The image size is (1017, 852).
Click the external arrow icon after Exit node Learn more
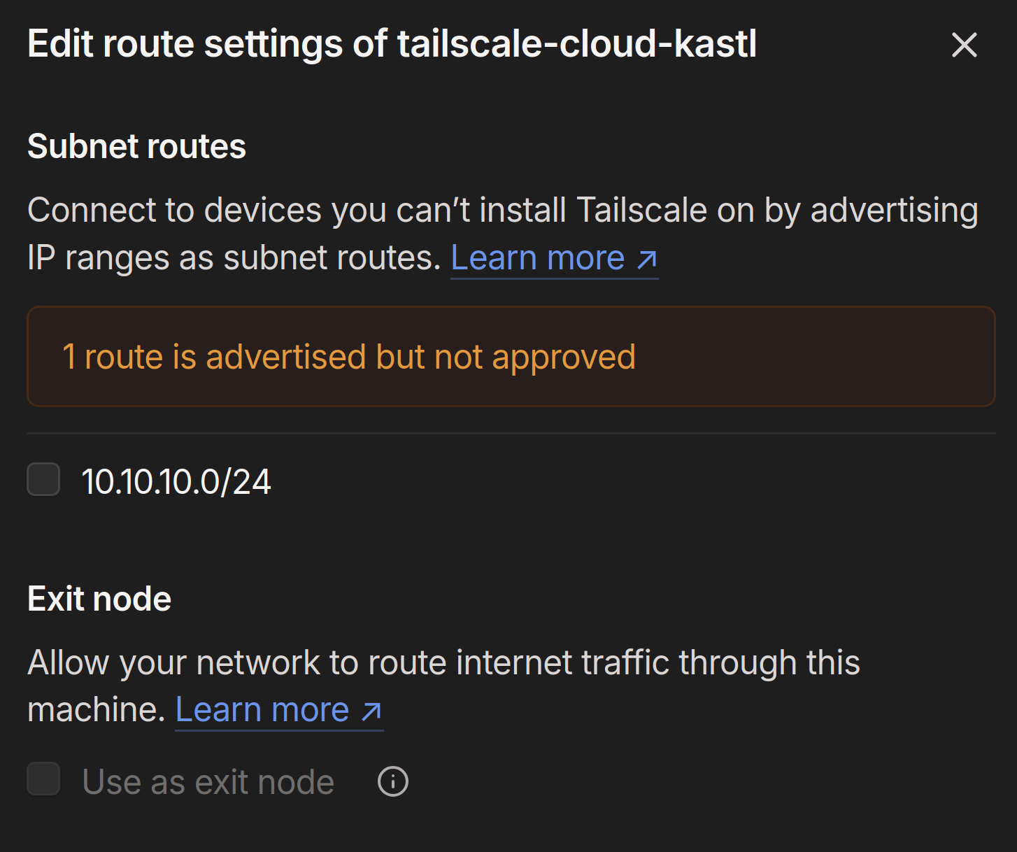(371, 711)
